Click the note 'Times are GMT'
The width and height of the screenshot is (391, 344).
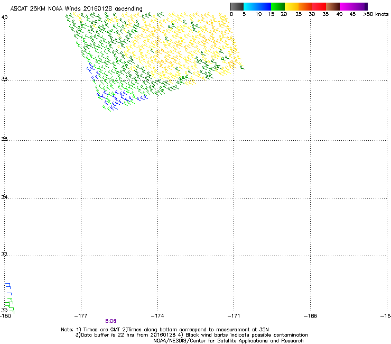click(102, 330)
